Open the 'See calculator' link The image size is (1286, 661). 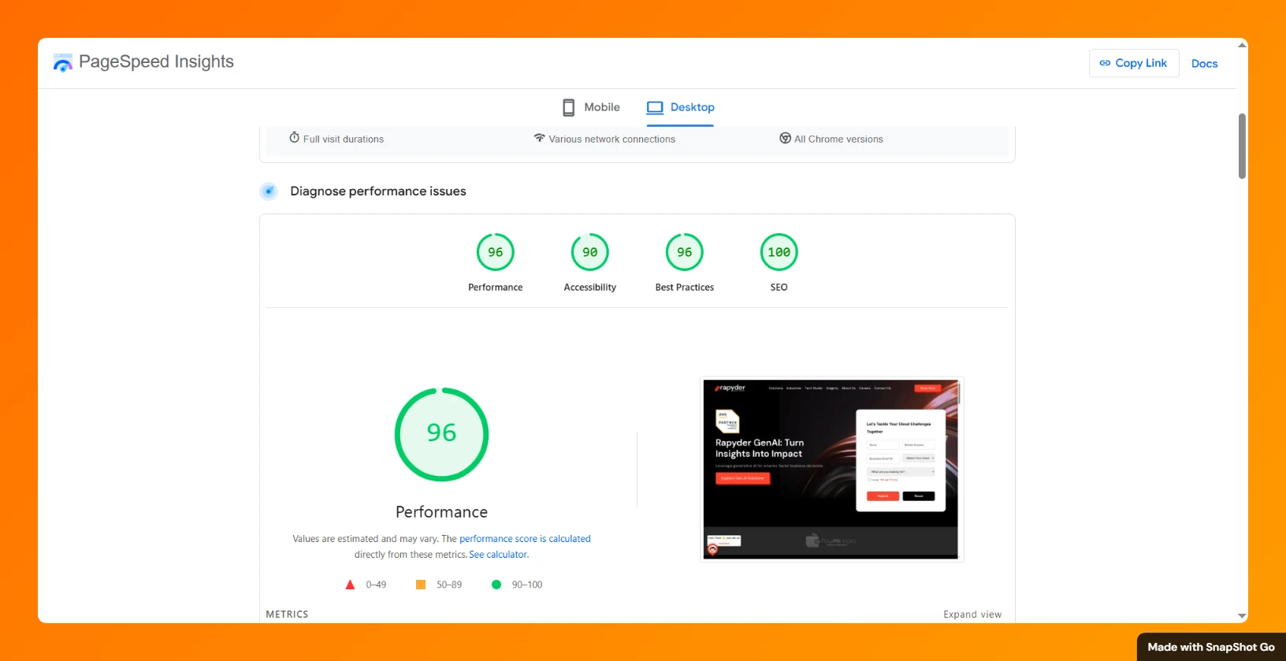[499, 555]
